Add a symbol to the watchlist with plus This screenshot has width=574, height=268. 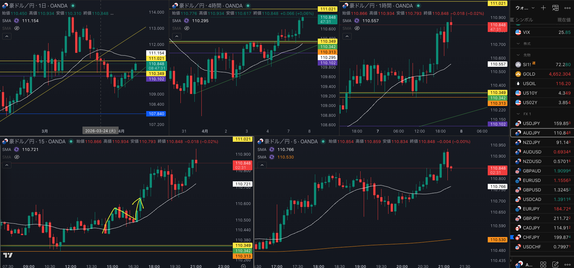click(x=543, y=8)
